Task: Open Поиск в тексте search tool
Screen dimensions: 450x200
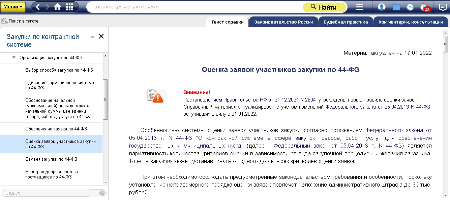Action: pos(20,21)
